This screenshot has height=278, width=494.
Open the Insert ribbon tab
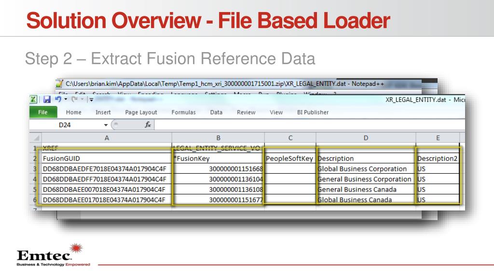point(103,112)
